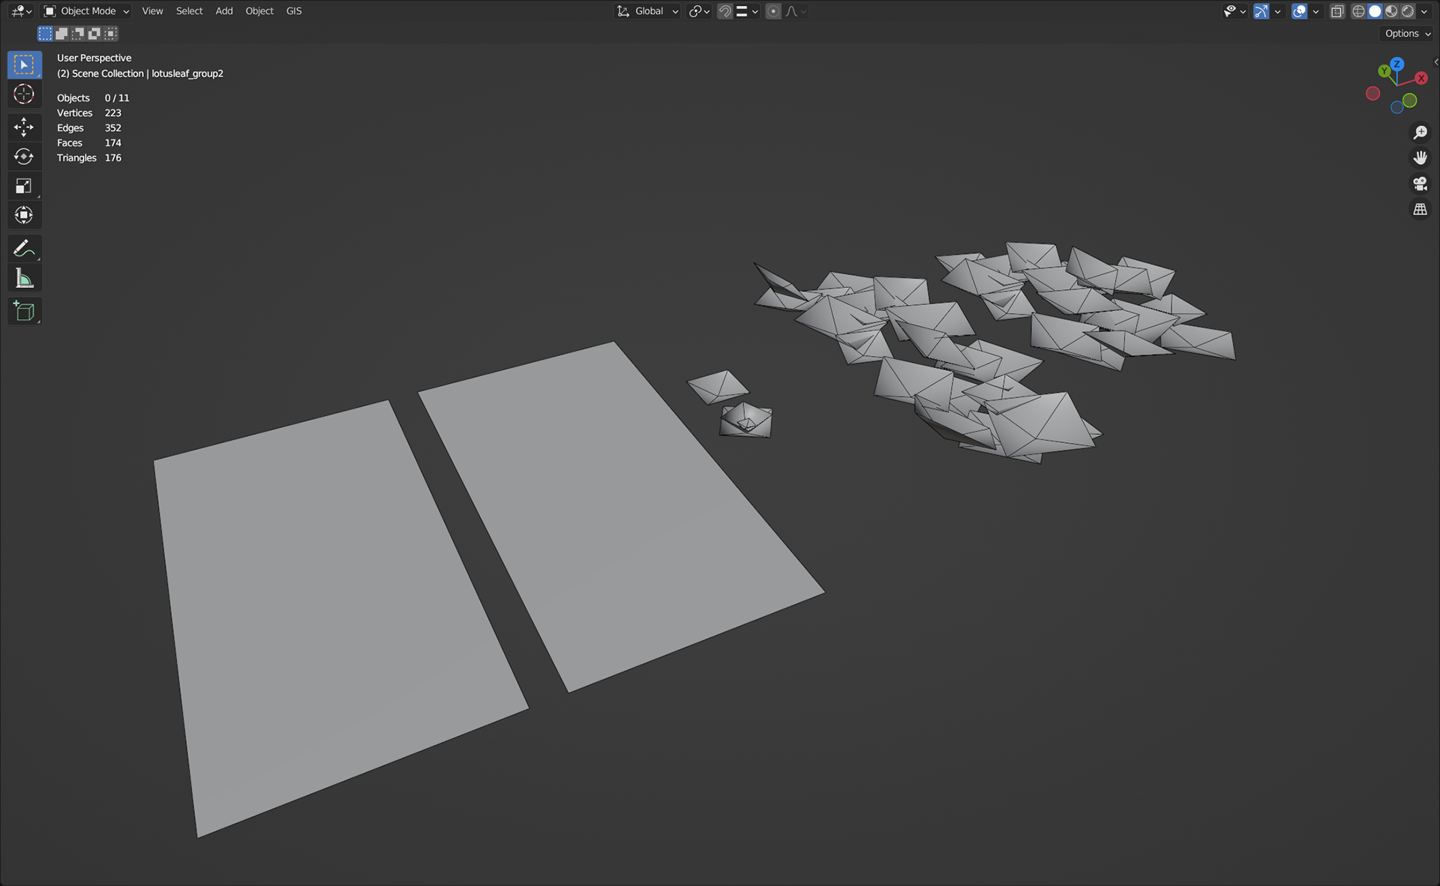Screen dimensions: 1440x886
Task: Open the Global orientation dropdown
Action: point(649,11)
